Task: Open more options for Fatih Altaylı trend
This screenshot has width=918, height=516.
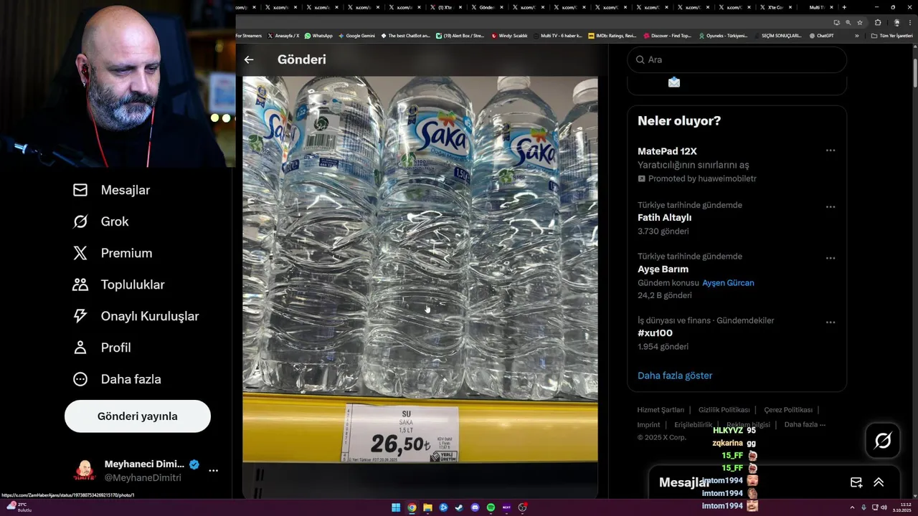Action: click(831, 207)
